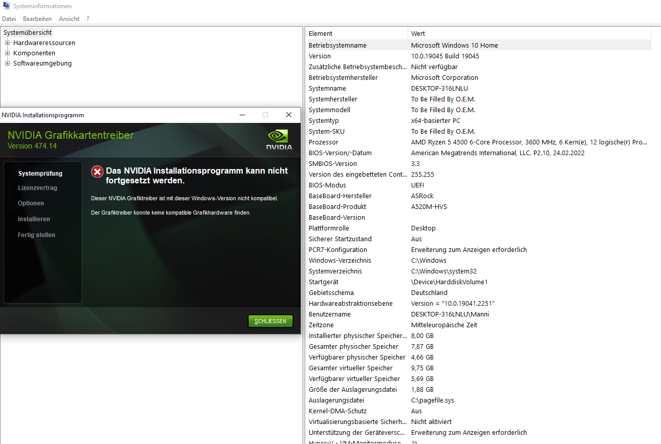Select the Softwareumgebung tree item label

(42, 64)
